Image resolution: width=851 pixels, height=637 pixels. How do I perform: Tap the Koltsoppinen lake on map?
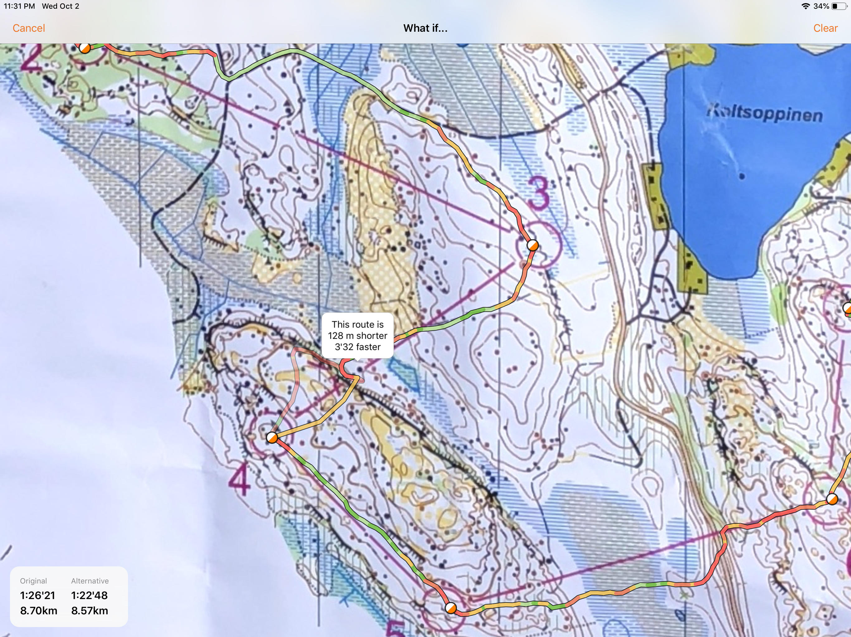750,154
